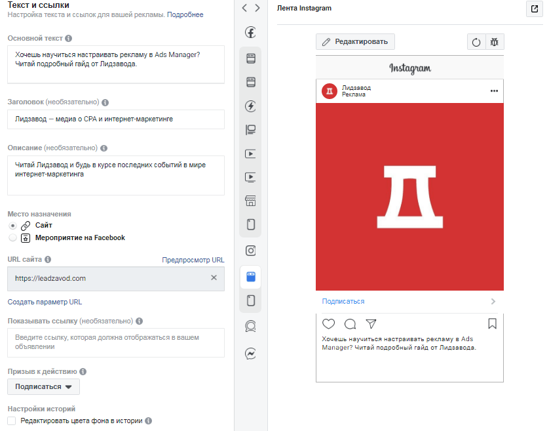The width and height of the screenshot is (549, 431).
Task: Click Создать параметр URL link
Action: (45, 302)
